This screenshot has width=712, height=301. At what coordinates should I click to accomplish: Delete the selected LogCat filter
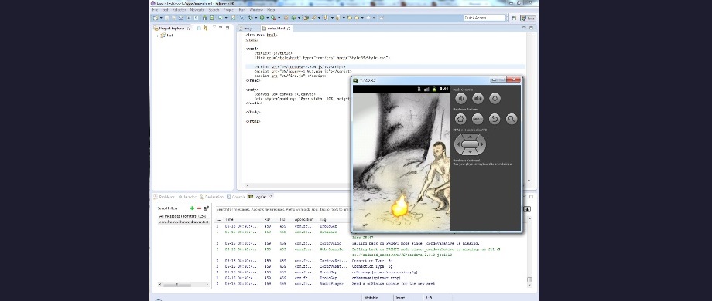(x=199, y=208)
